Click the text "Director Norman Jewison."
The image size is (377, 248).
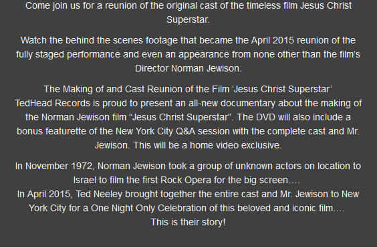tap(188, 69)
